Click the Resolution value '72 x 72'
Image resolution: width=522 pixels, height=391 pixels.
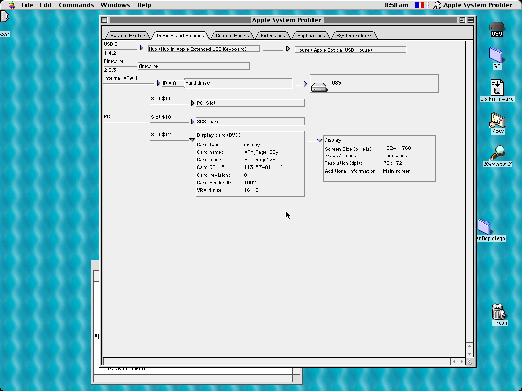[x=393, y=163]
